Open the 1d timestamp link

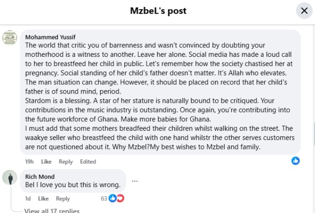27,199
